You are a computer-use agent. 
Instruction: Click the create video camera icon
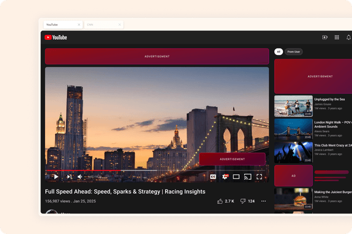pos(325,37)
